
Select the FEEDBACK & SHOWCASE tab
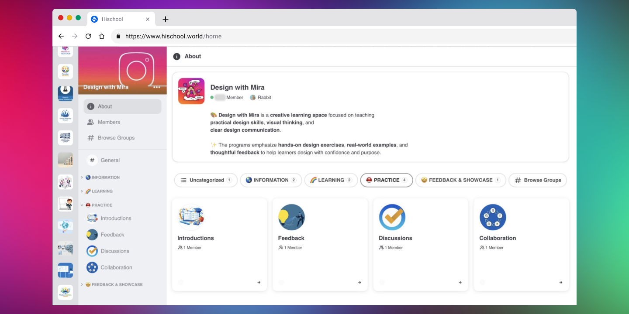click(460, 180)
